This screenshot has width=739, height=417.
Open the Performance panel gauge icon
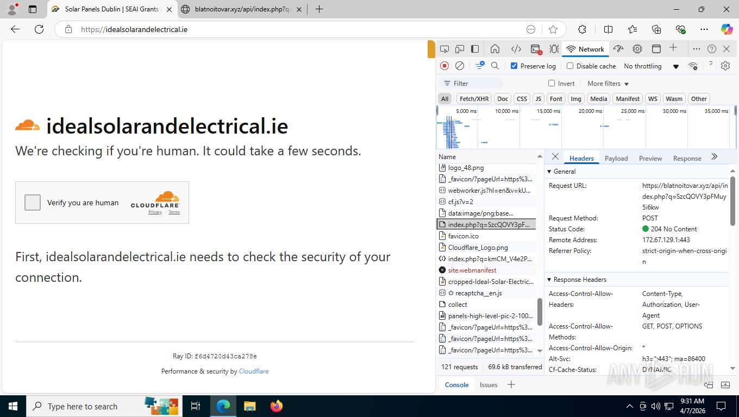point(618,49)
